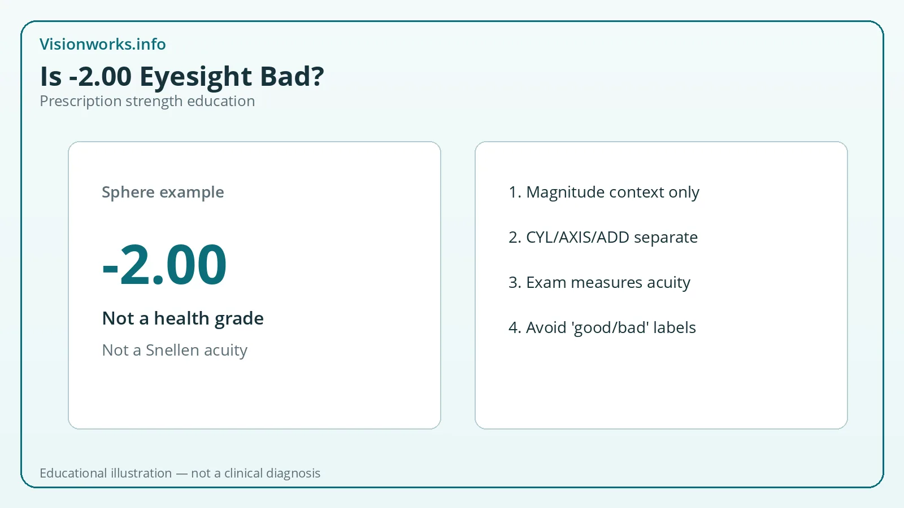Select the 'Is -2.00 Eyesight Bad?' heading
The height and width of the screenshot is (508, 904).
[x=182, y=76]
